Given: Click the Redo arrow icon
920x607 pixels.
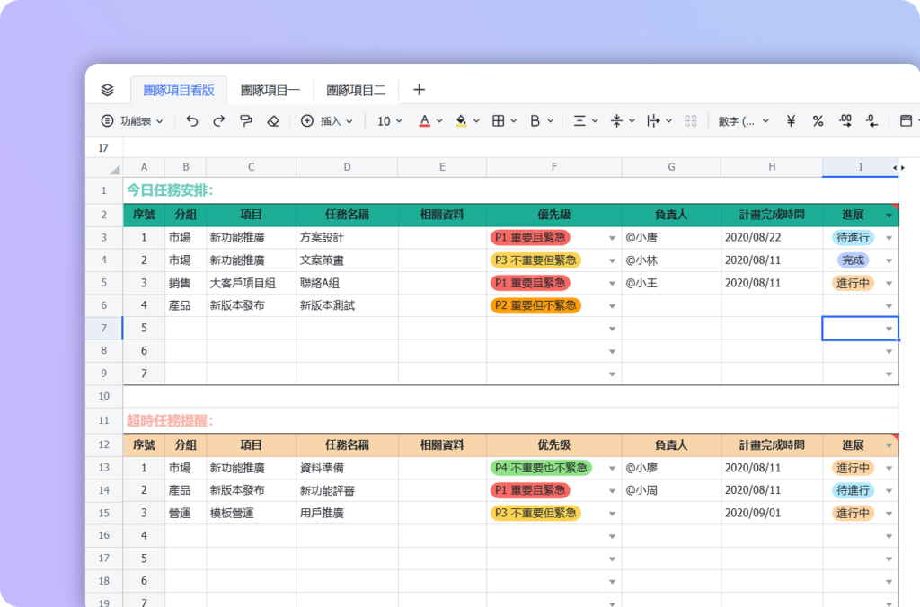Looking at the screenshot, I should 219,121.
